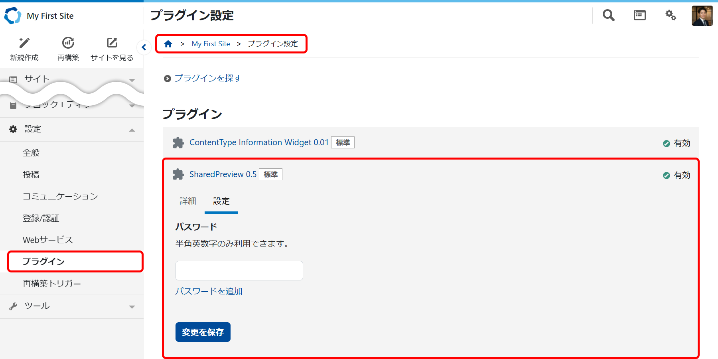Open the search magnifier in the top bar
The height and width of the screenshot is (359, 718).
(x=608, y=15)
